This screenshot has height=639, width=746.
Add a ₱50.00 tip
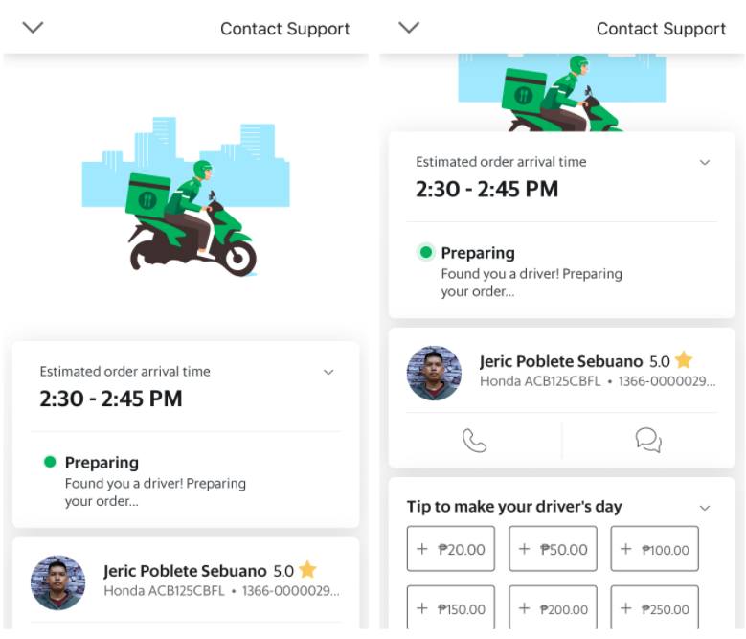pyautogui.click(x=553, y=549)
